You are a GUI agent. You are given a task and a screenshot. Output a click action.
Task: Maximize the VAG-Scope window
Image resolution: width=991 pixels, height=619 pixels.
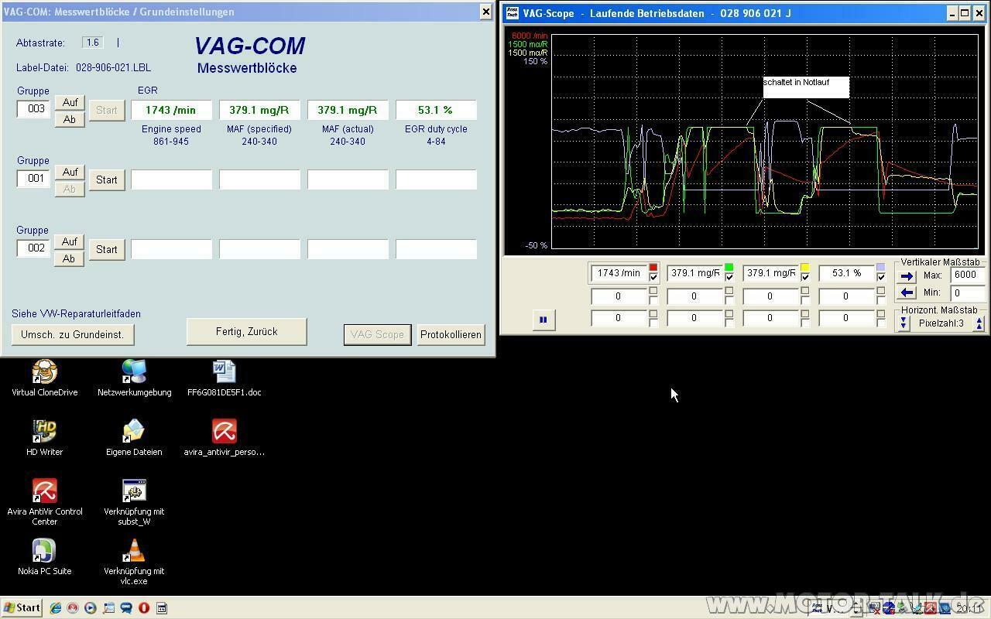pyautogui.click(x=965, y=13)
